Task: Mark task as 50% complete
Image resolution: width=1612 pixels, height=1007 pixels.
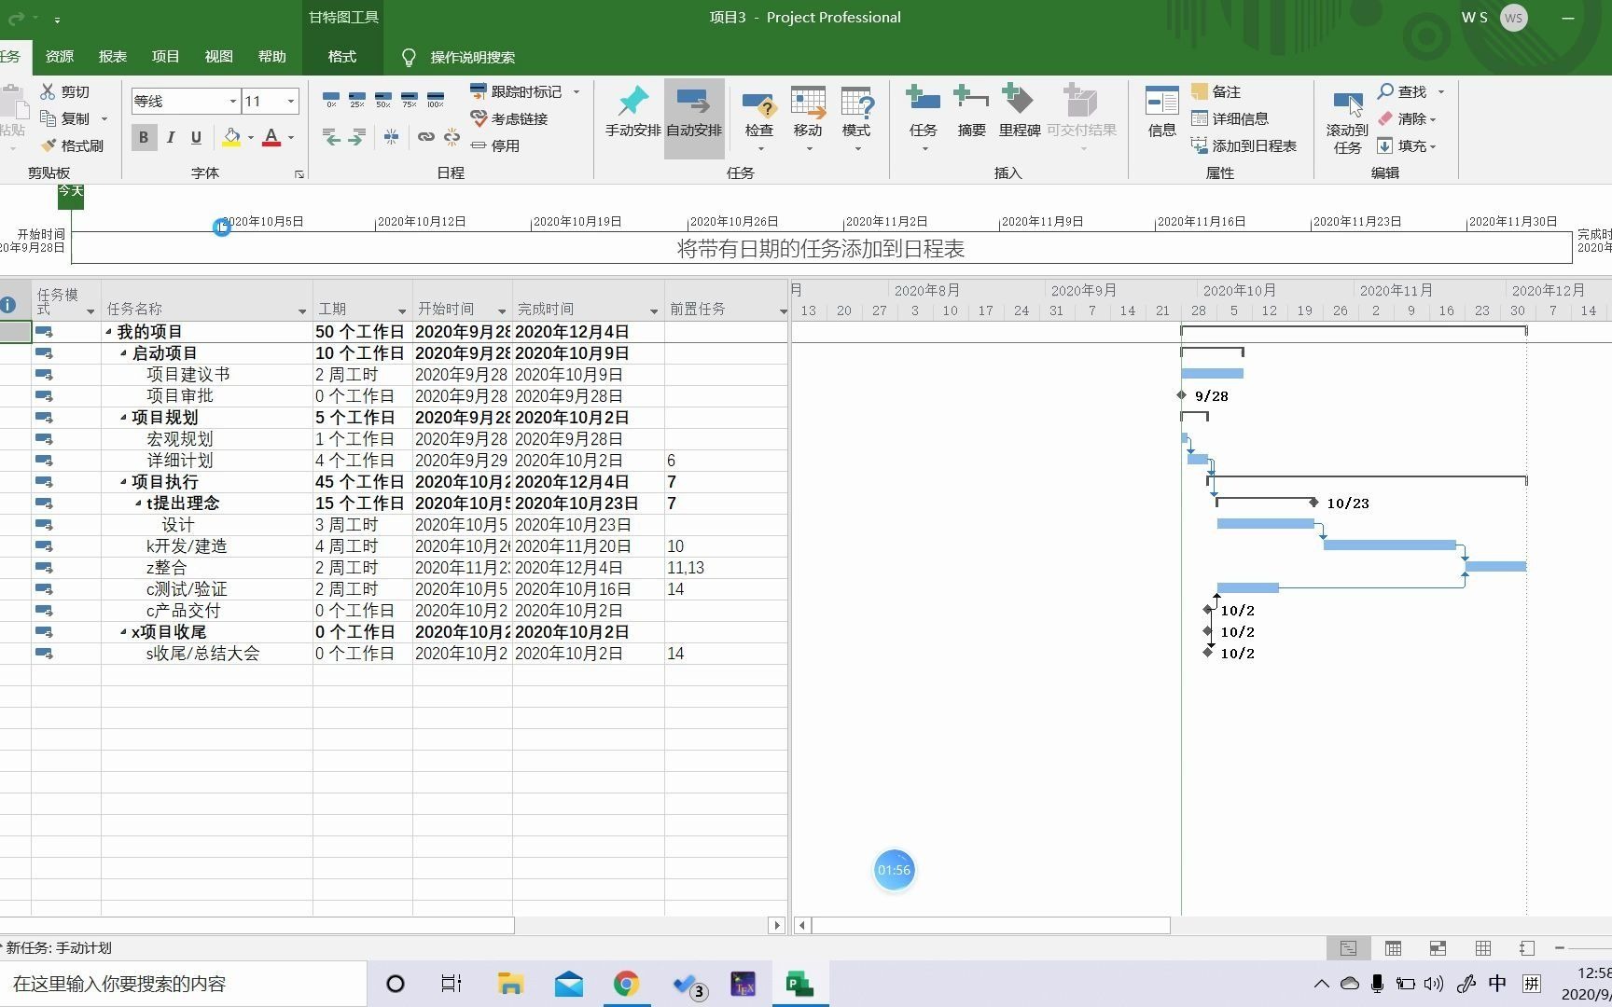Action: [x=383, y=99]
